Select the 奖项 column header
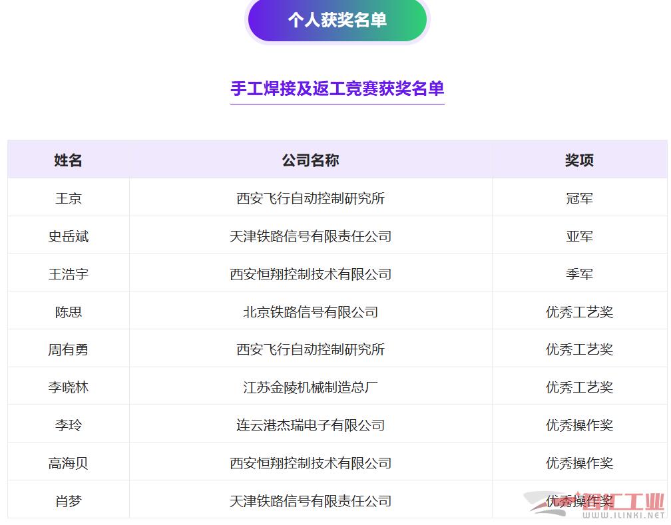This screenshot has width=671, height=525. click(579, 160)
